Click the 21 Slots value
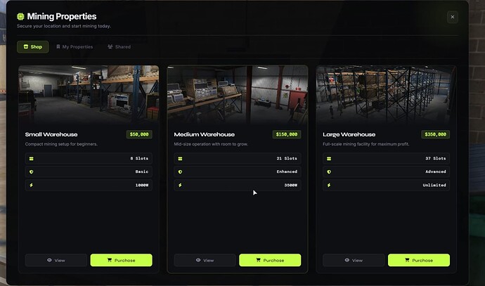The image size is (485, 286). (287, 159)
